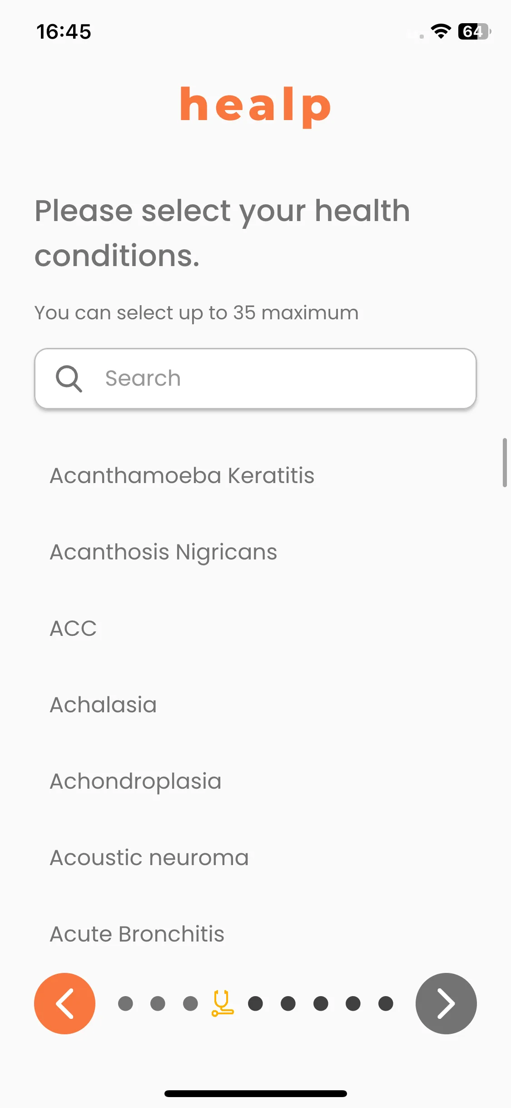Tap the orange back arrow button

coord(64,1003)
